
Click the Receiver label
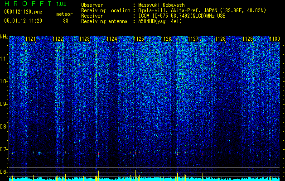92,16
